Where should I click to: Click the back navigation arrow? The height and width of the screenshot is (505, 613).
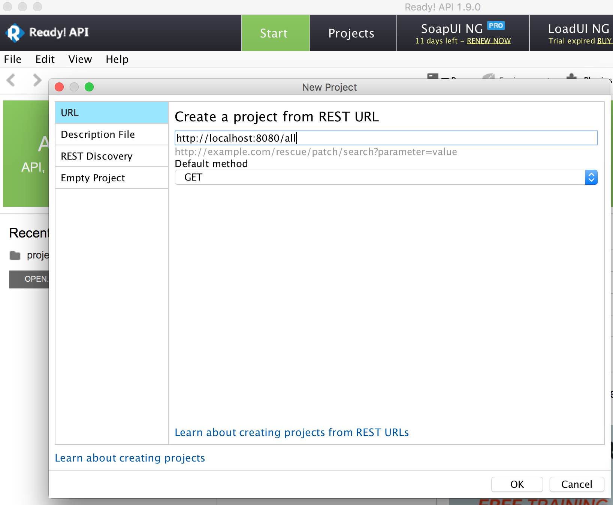pos(11,80)
